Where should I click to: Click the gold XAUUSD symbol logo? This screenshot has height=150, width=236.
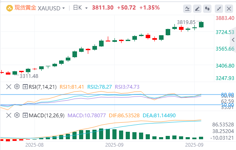[10, 8]
